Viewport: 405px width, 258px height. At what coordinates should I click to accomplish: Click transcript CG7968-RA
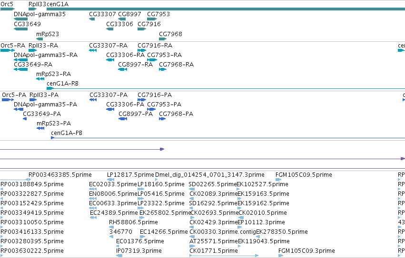[163, 69]
